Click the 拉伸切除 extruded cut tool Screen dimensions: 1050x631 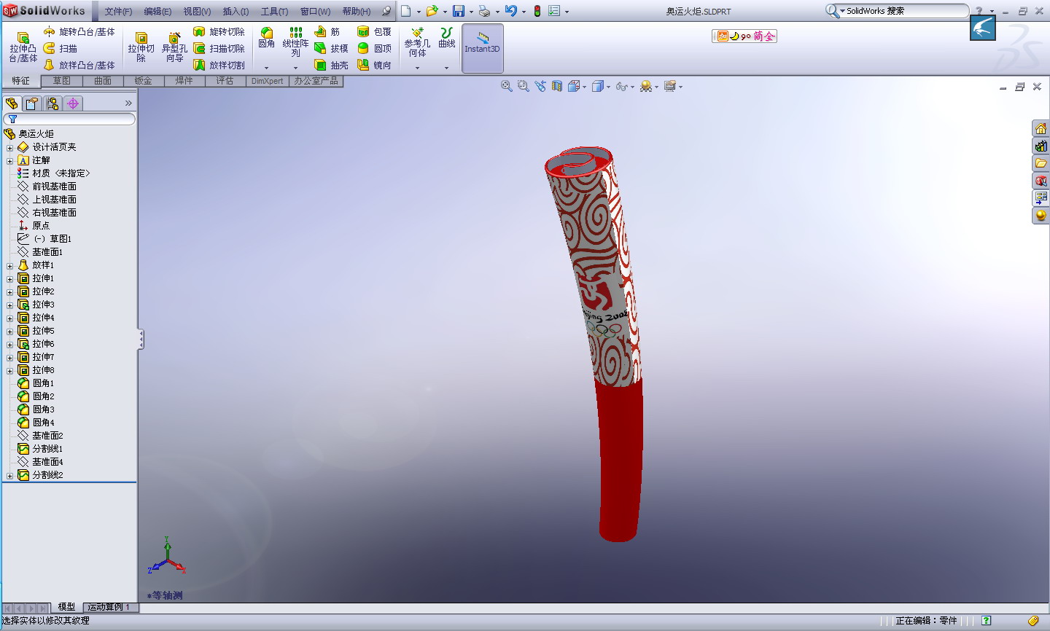pyautogui.click(x=141, y=47)
